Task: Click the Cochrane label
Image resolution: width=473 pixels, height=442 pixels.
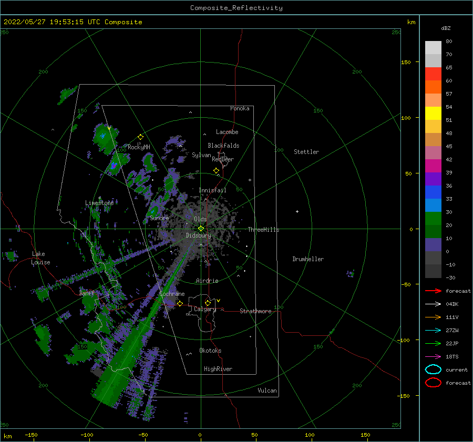Action: [172, 294]
